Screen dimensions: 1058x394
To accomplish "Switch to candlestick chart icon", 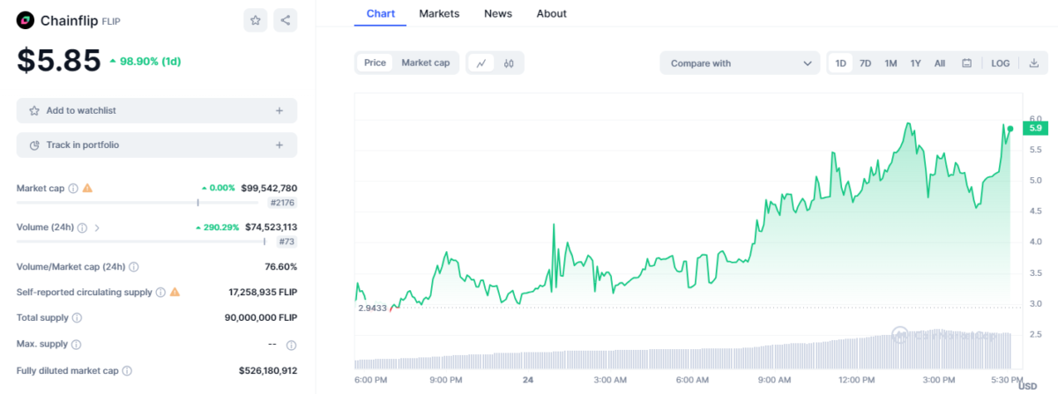I will tap(509, 63).
